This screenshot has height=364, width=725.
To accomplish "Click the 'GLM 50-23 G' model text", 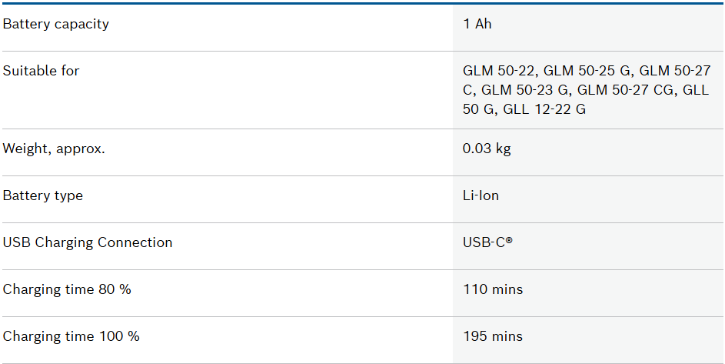I will click(x=526, y=90).
